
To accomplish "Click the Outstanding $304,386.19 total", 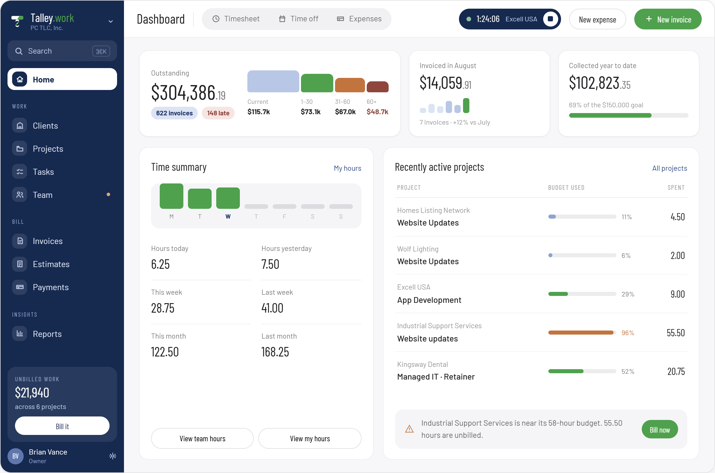I will pos(188,92).
